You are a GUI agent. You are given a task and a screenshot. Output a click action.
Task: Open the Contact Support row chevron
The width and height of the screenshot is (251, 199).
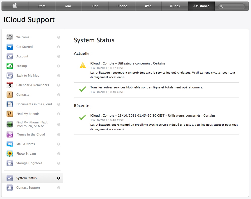tap(59, 188)
